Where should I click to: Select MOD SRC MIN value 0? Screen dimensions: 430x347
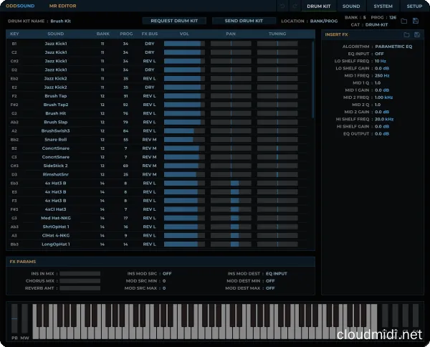164,281
